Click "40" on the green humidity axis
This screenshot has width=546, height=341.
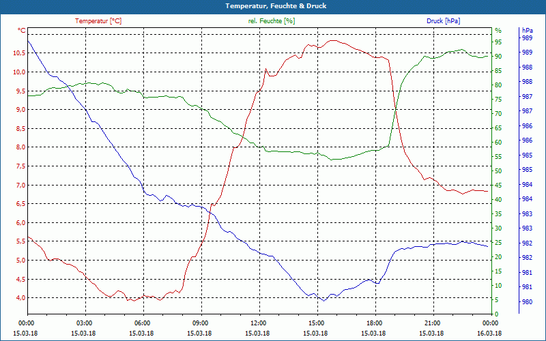click(x=498, y=199)
